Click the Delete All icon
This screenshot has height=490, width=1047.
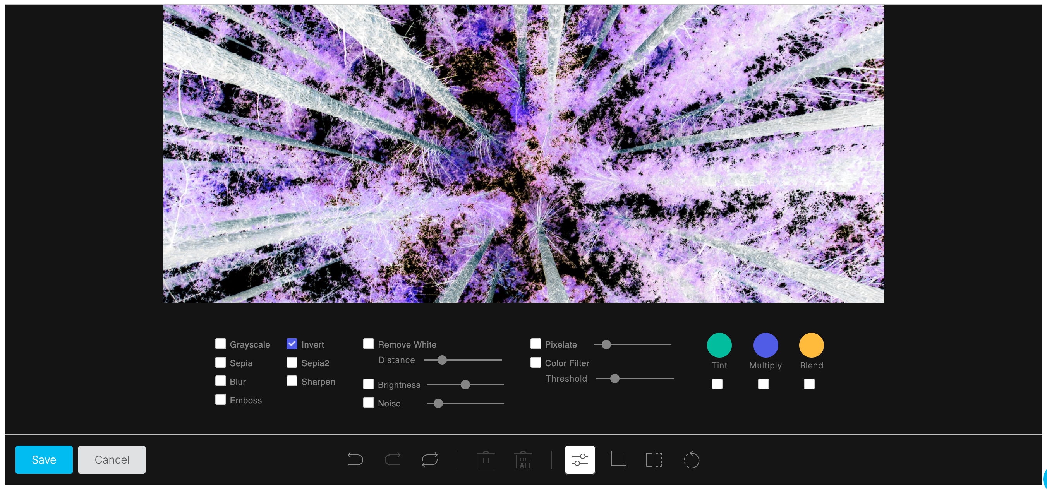click(523, 459)
